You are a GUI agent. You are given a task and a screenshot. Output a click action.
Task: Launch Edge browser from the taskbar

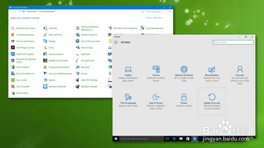(x=174, y=139)
